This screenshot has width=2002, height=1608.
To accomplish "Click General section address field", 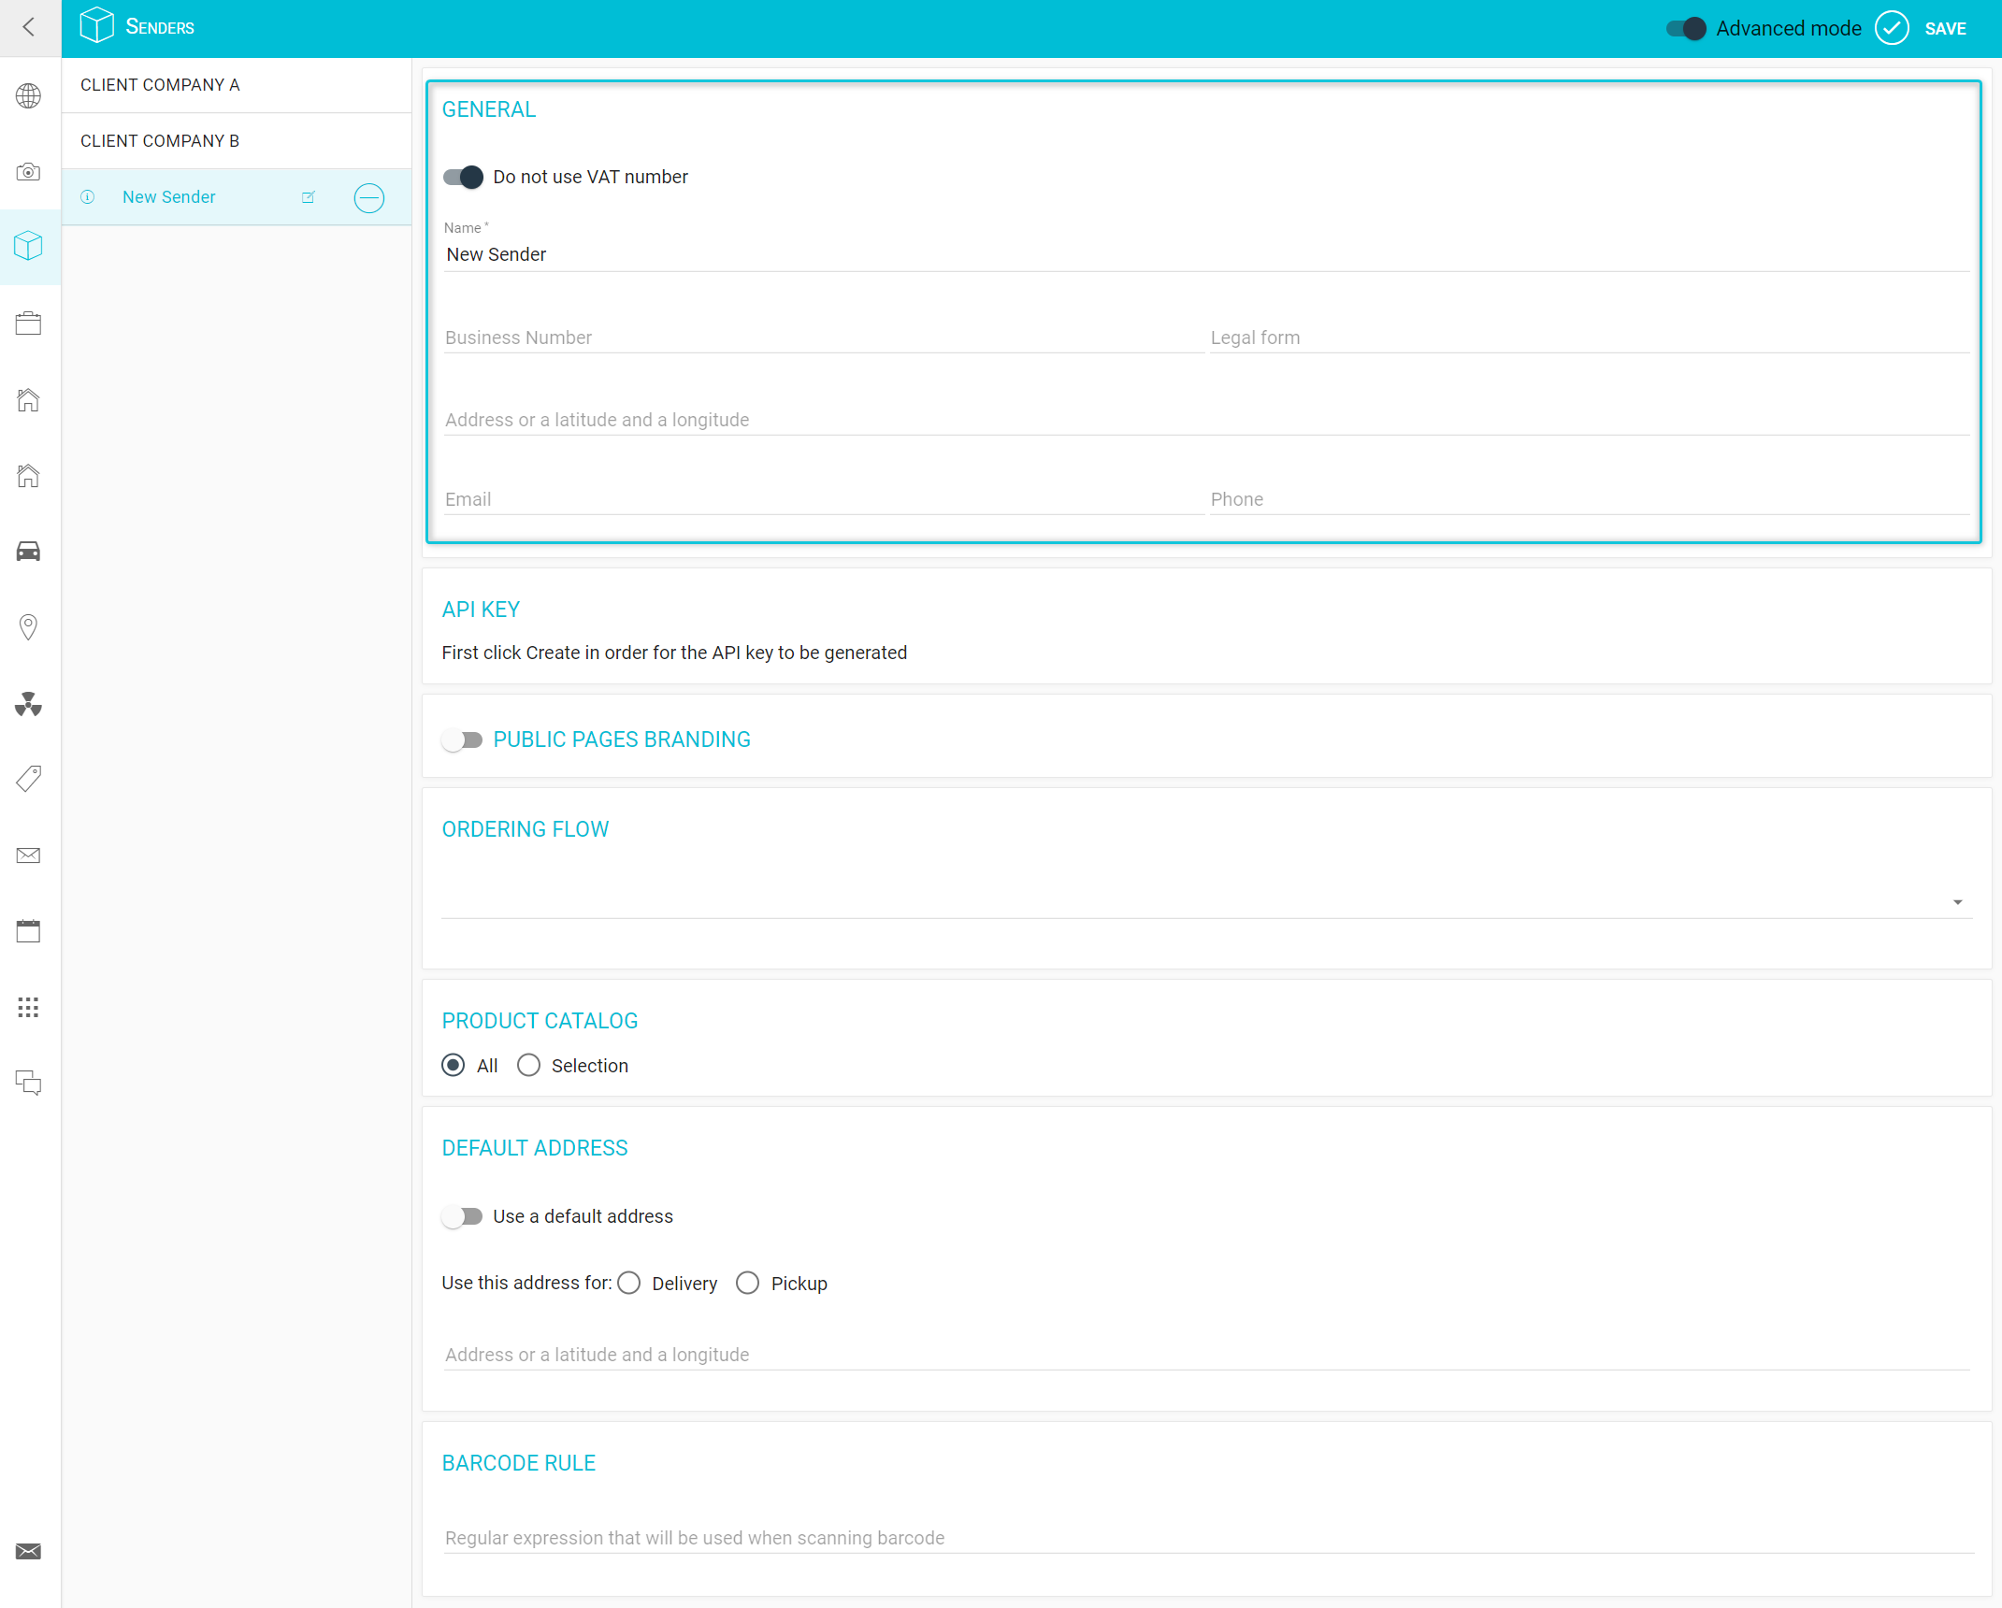I will coord(1206,421).
